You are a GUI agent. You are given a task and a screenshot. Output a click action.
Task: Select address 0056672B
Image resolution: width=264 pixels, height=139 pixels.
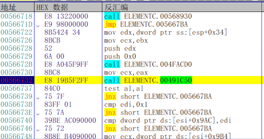(x=17, y=64)
